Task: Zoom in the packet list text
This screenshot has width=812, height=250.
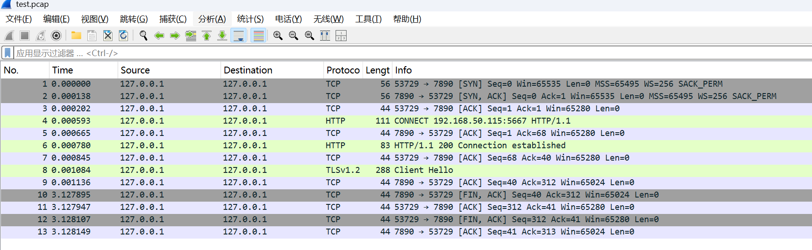Action: (x=278, y=36)
